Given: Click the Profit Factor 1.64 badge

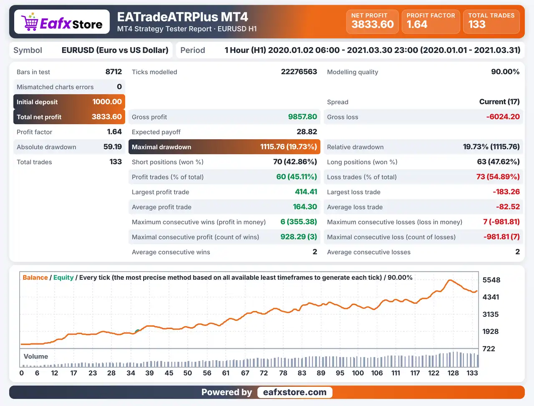Looking at the screenshot, I should (x=431, y=21).
